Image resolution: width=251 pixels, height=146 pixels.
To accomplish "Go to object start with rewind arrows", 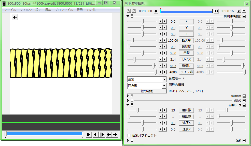I will click(x=156, y=11).
